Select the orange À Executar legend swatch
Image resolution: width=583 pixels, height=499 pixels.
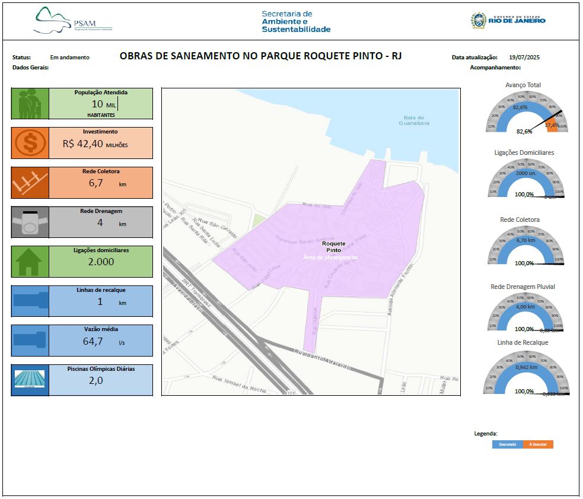[538, 444]
